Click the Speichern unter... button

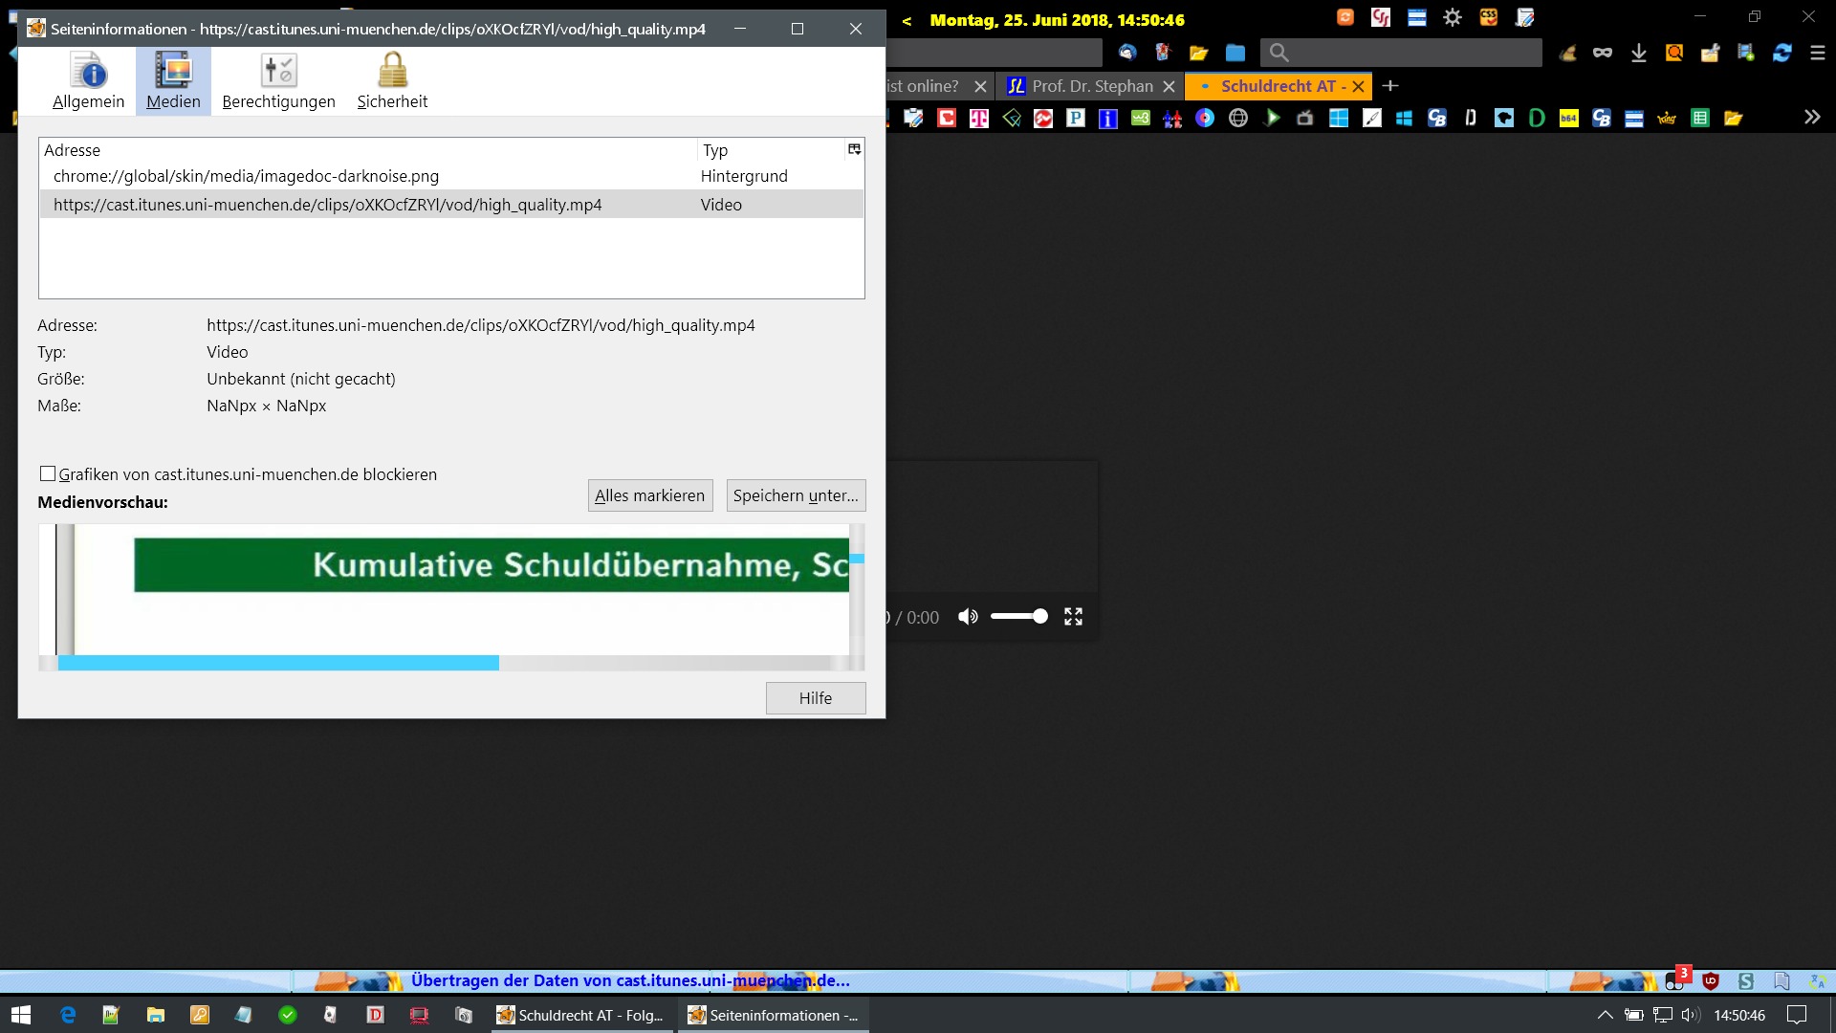(x=796, y=495)
